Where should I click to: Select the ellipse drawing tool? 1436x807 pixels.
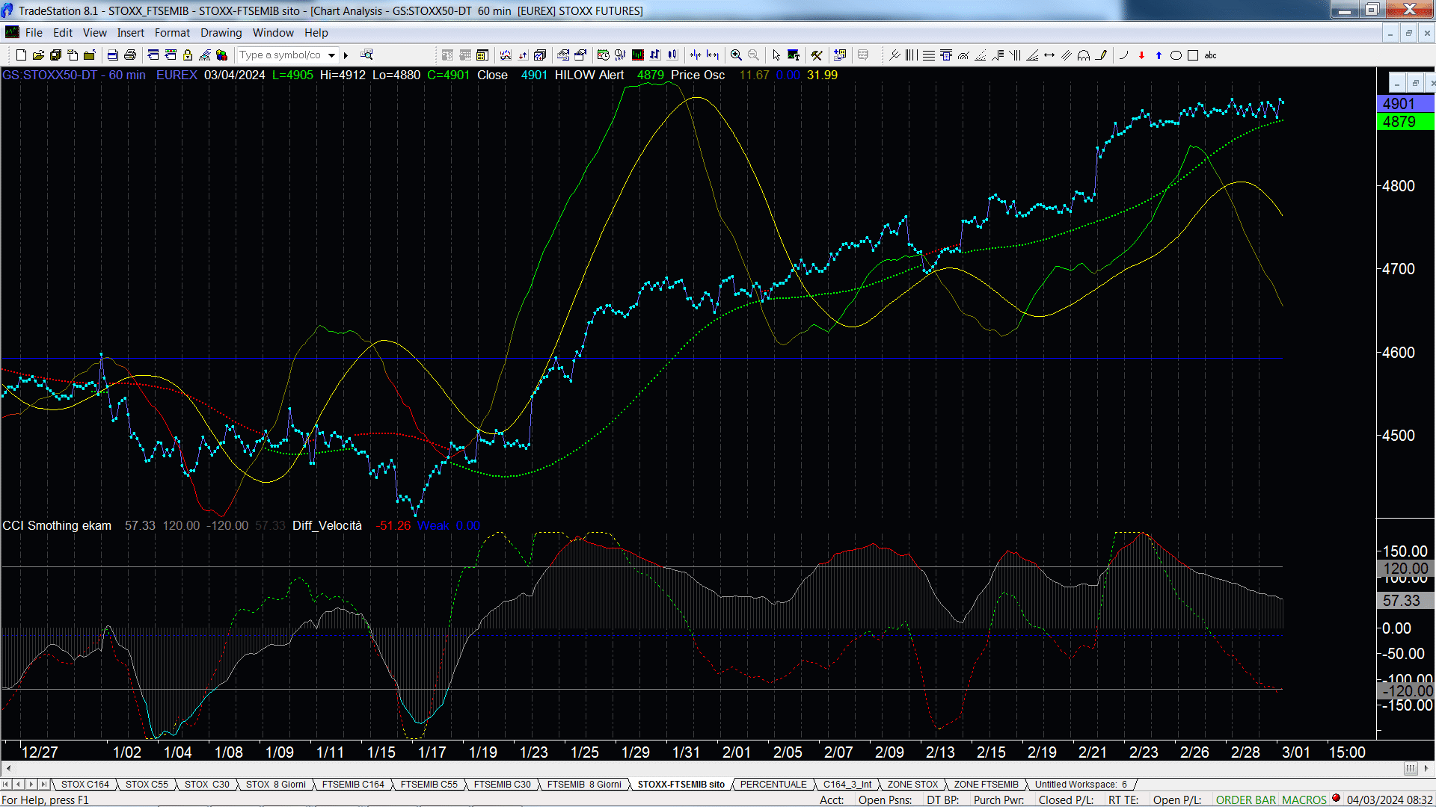click(1176, 55)
